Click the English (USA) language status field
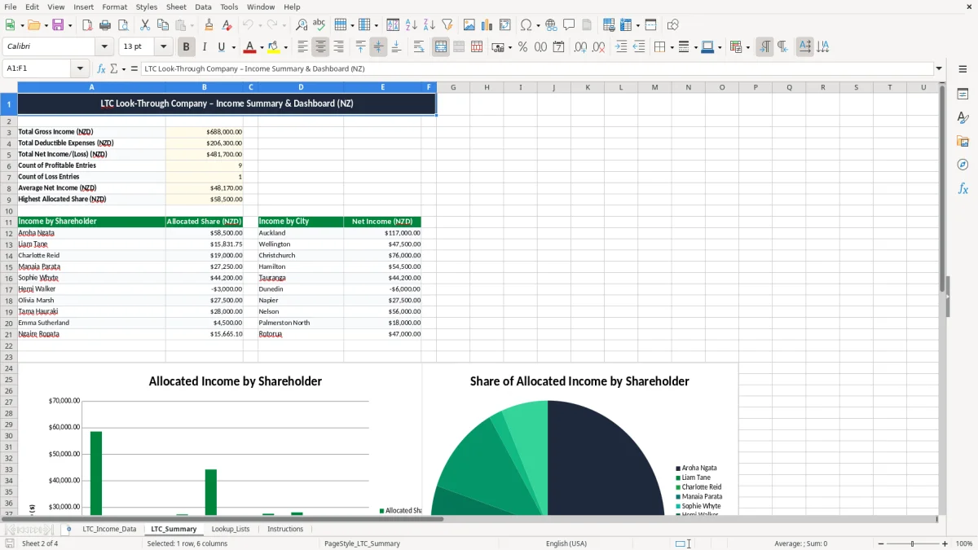Viewport: 978px width, 550px height. click(x=566, y=543)
